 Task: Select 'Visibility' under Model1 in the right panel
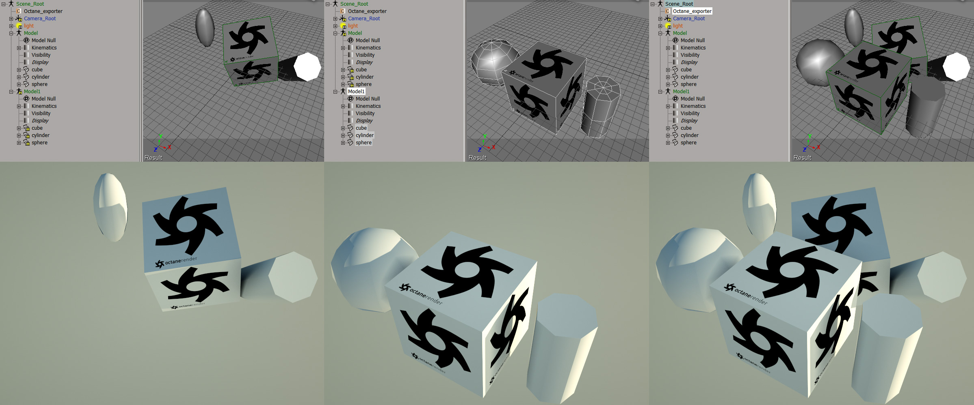(x=690, y=114)
